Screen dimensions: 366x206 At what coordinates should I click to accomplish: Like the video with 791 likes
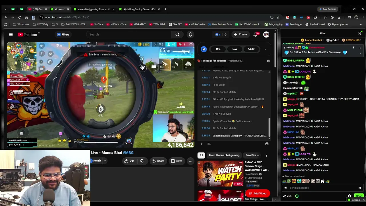point(129,161)
